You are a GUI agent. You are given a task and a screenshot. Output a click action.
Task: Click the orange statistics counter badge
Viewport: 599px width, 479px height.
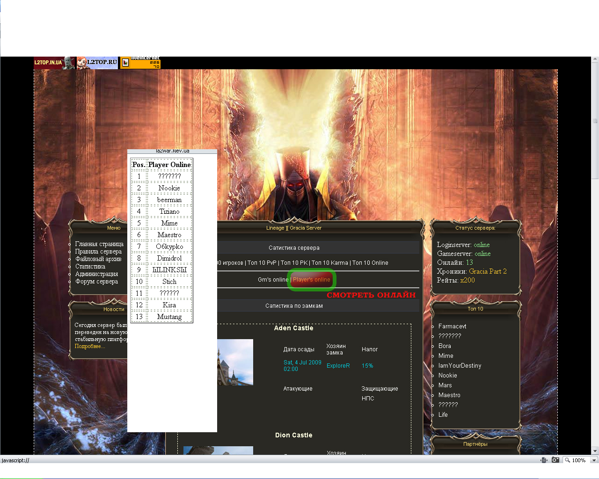[x=140, y=63]
